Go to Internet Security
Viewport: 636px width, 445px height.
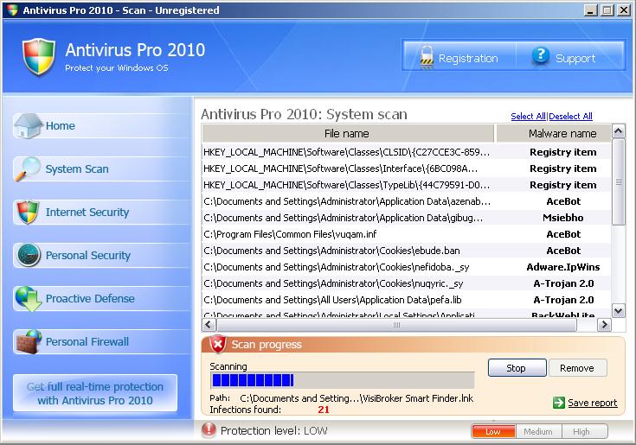click(x=101, y=213)
